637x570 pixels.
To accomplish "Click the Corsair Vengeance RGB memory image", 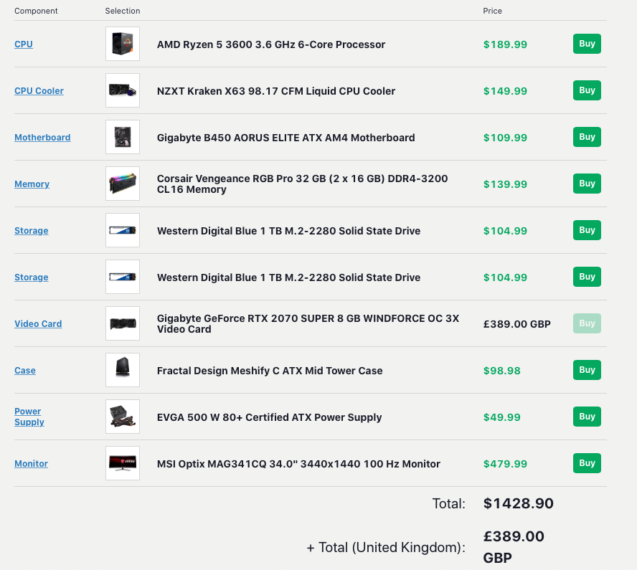I will click(x=122, y=184).
